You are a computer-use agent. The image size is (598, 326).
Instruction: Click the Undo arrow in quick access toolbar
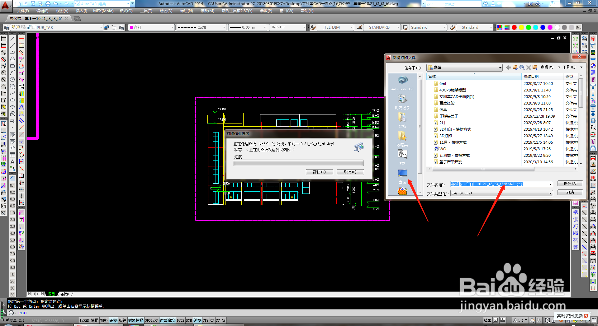(55, 4)
